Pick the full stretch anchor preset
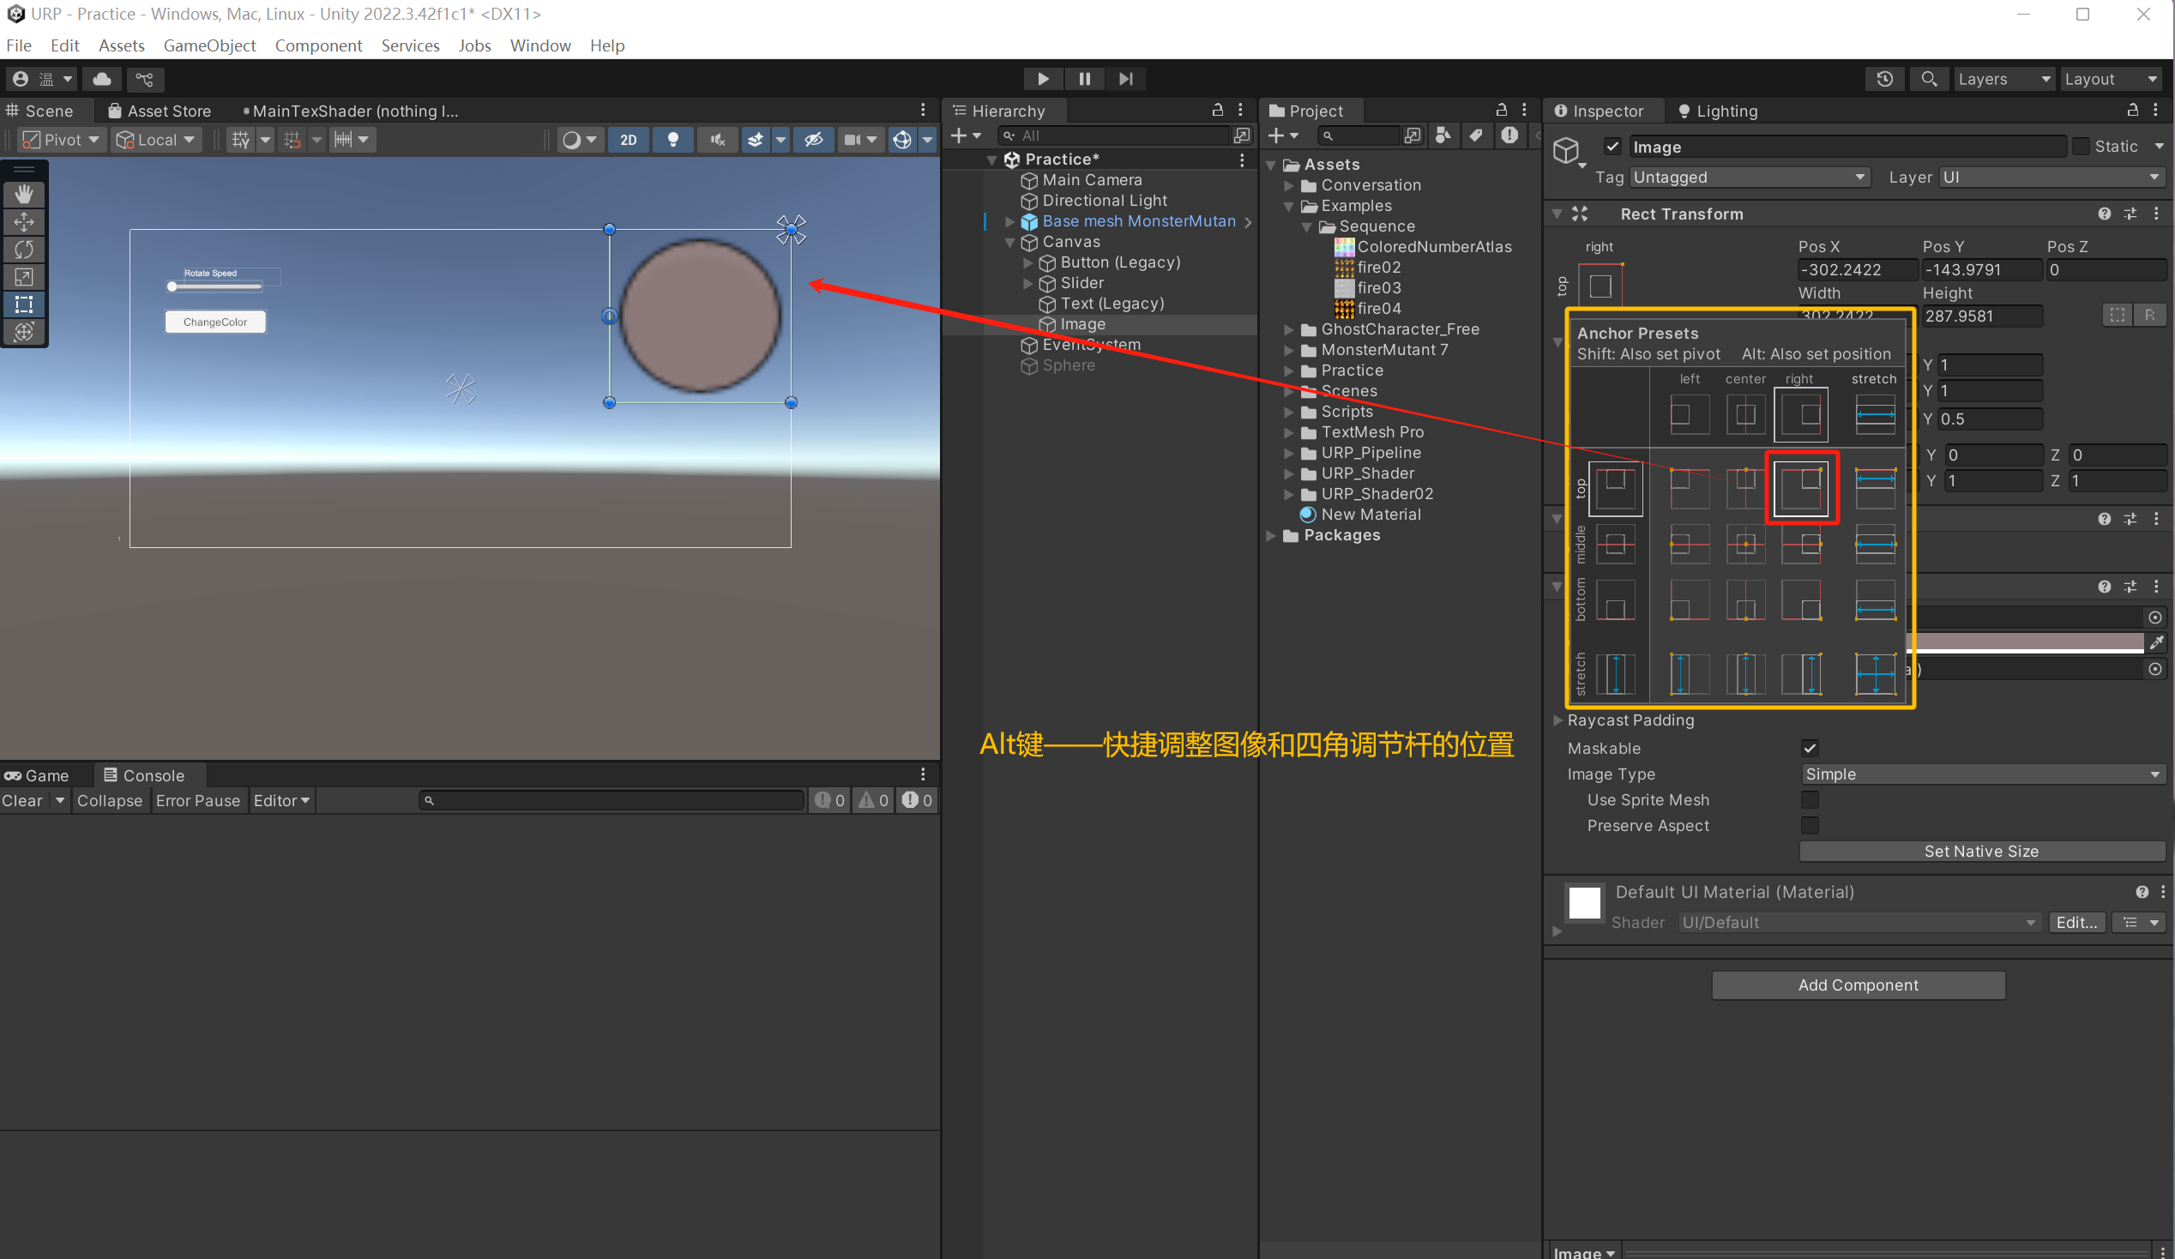 pyautogui.click(x=1875, y=674)
